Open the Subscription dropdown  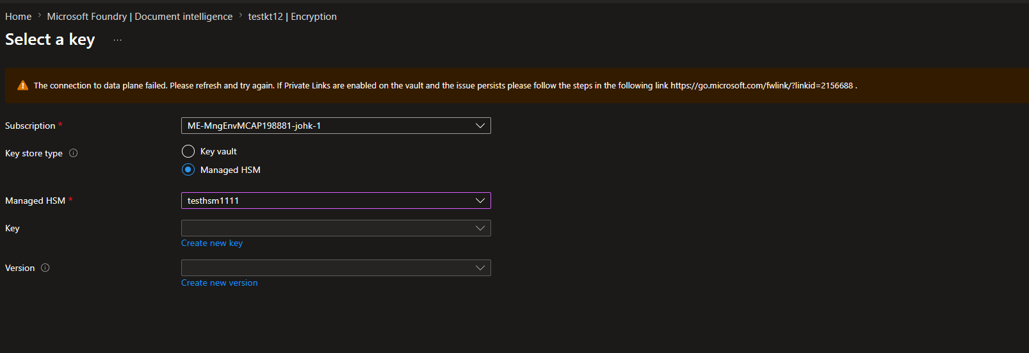336,126
